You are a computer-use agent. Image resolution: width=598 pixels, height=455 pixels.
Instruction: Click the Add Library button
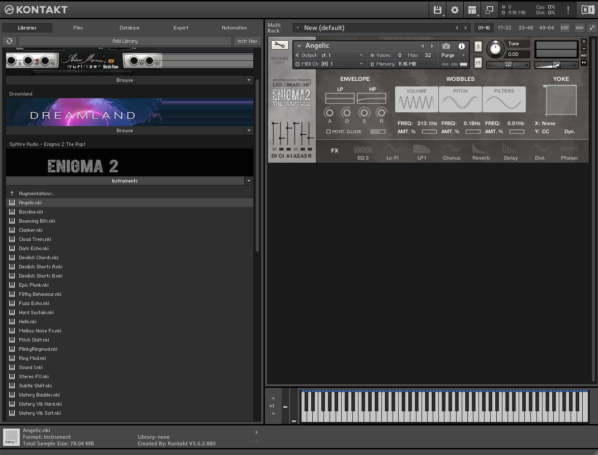point(125,41)
